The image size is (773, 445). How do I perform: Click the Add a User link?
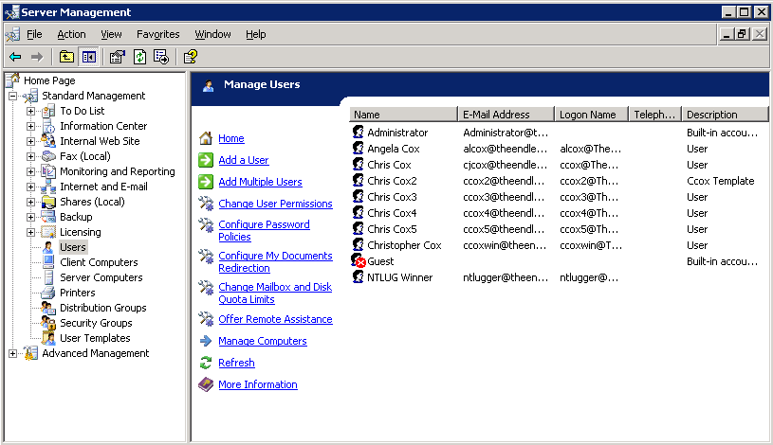[x=244, y=160]
